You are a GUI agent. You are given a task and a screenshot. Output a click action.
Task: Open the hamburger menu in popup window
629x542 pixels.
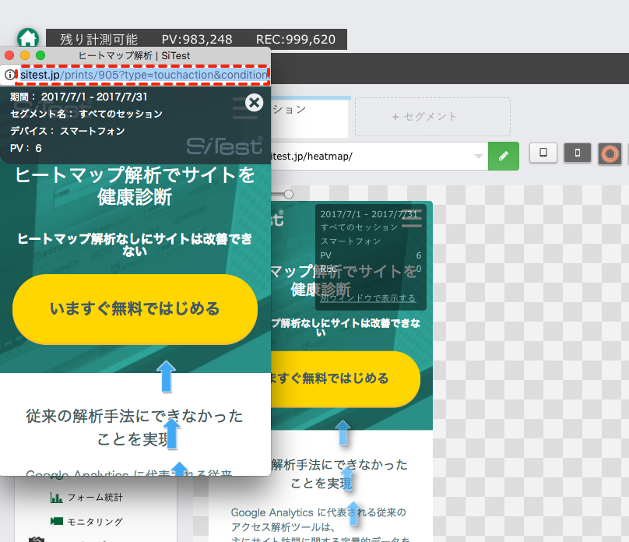click(245, 108)
